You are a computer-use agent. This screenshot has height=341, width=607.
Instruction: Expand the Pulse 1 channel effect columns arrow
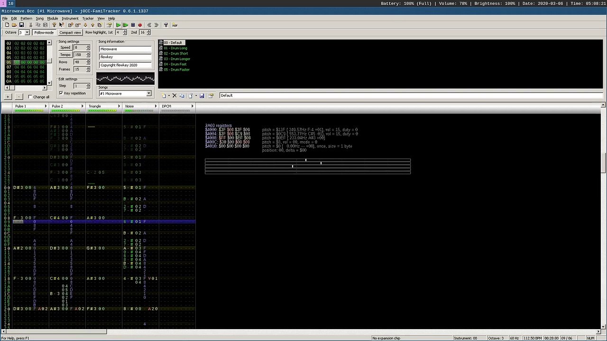click(x=46, y=106)
